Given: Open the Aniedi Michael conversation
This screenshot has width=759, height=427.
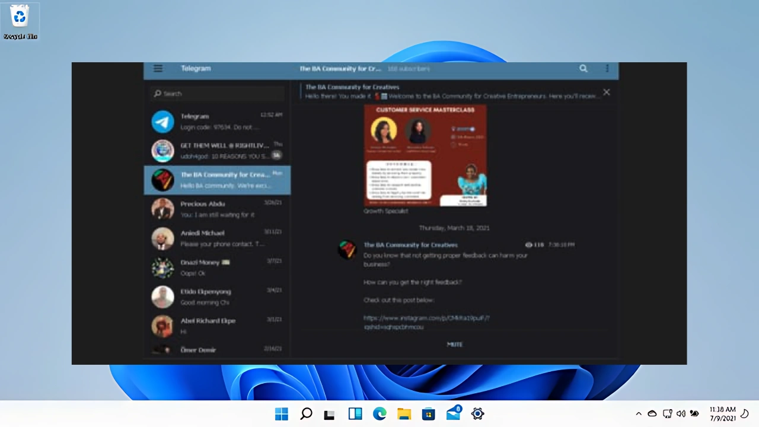Looking at the screenshot, I should tap(218, 238).
